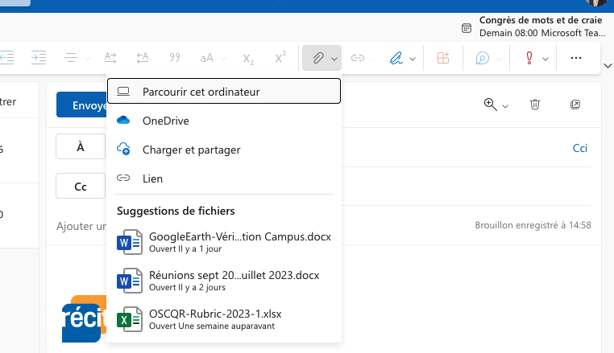Select Parcourir cet ordinateur option
Viewport: 614px width, 353px height.
pos(223,92)
